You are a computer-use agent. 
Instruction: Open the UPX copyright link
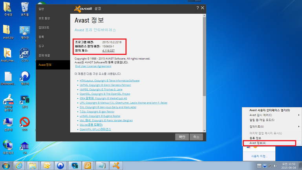pos(123,103)
